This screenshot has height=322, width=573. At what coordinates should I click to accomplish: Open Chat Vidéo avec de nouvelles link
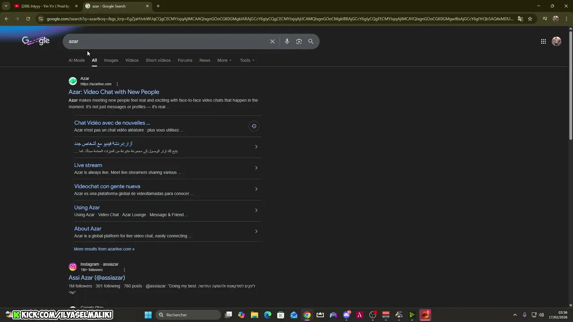(112, 123)
